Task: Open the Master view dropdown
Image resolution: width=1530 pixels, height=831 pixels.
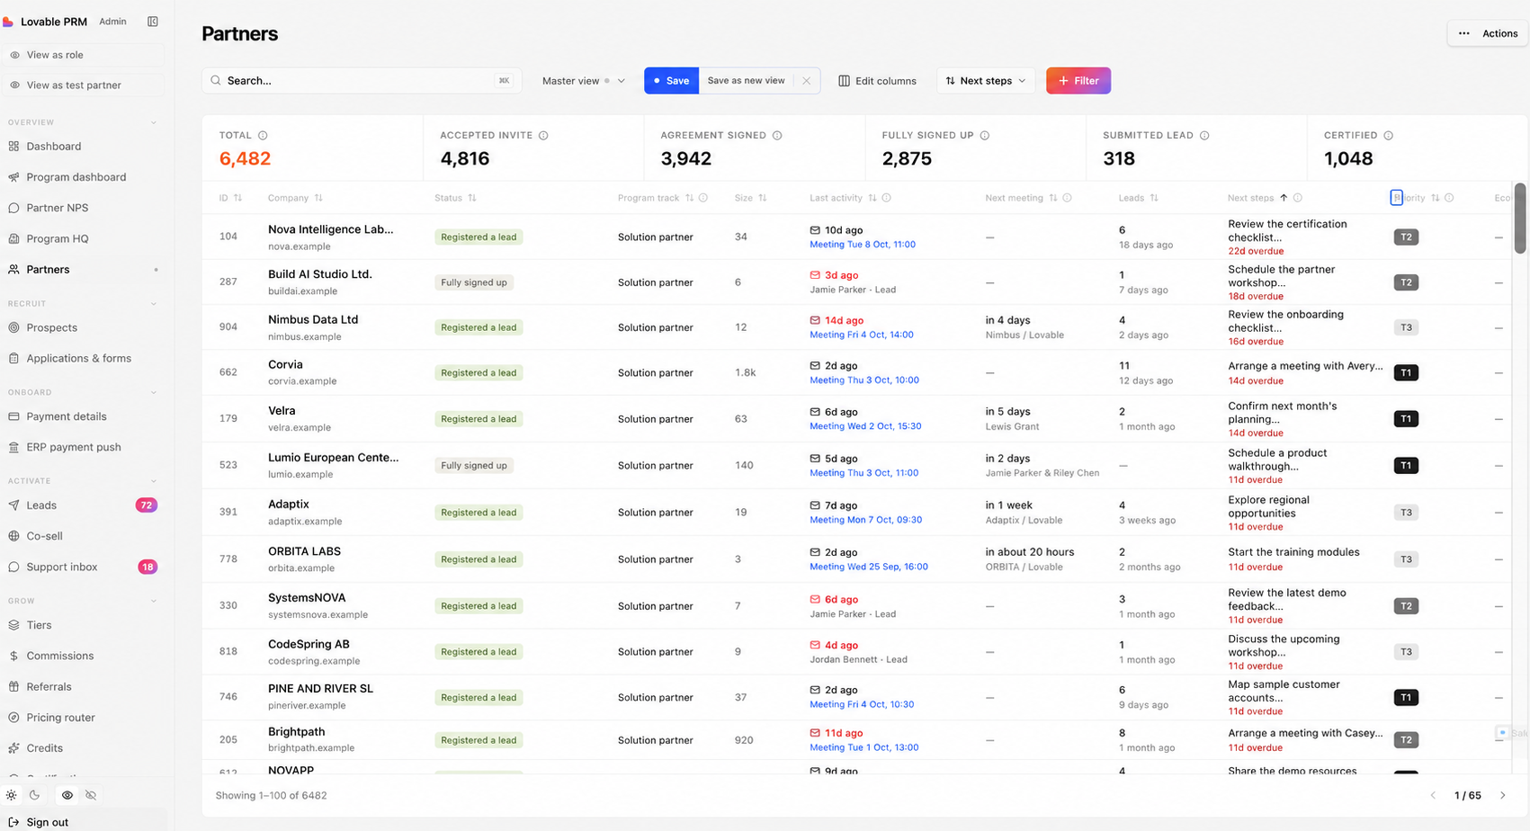Action: pyautogui.click(x=583, y=81)
